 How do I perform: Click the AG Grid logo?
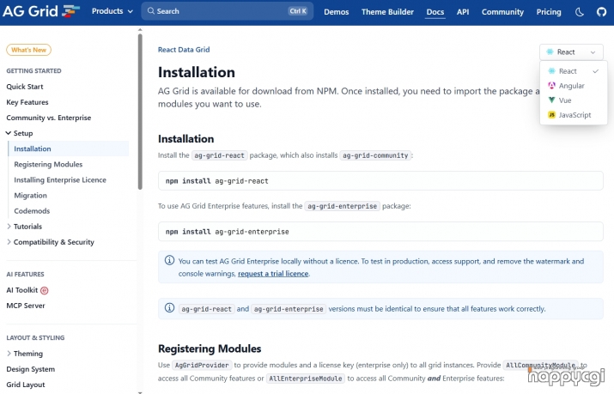click(41, 12)
